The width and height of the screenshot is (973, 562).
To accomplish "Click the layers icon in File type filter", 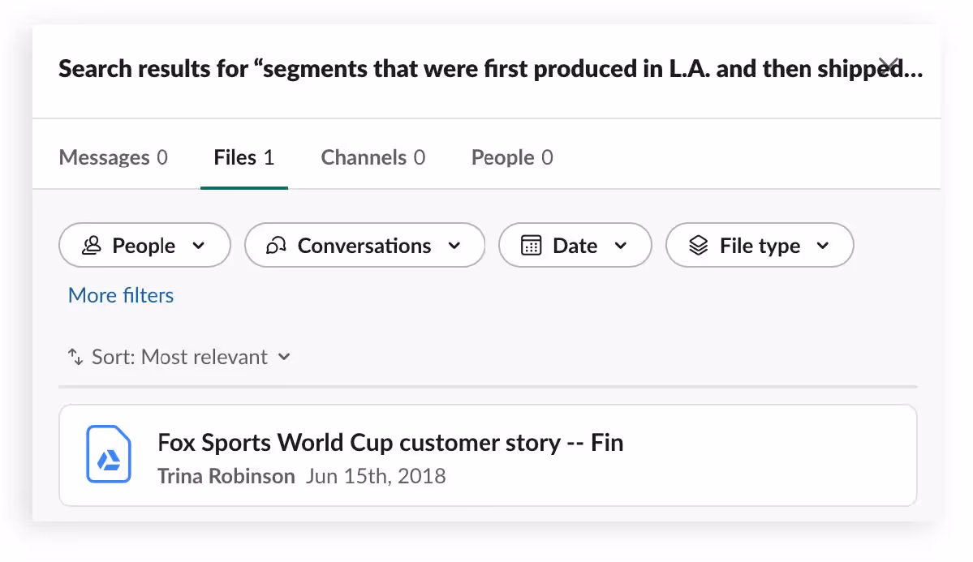I will point(698,246).
